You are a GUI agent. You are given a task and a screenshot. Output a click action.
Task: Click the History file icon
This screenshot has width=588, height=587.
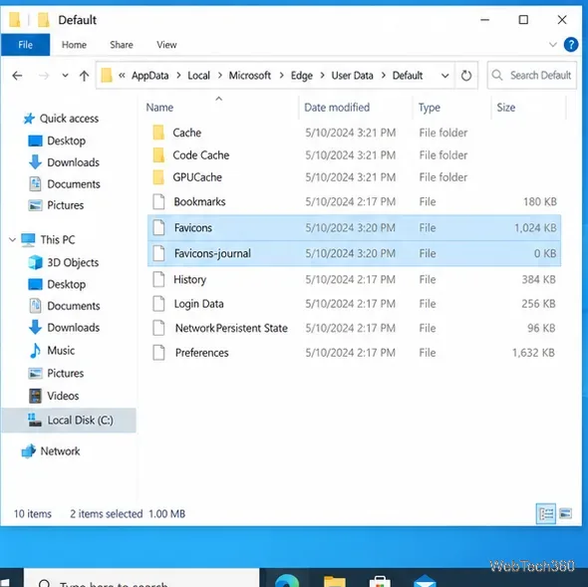pos(158,279)
